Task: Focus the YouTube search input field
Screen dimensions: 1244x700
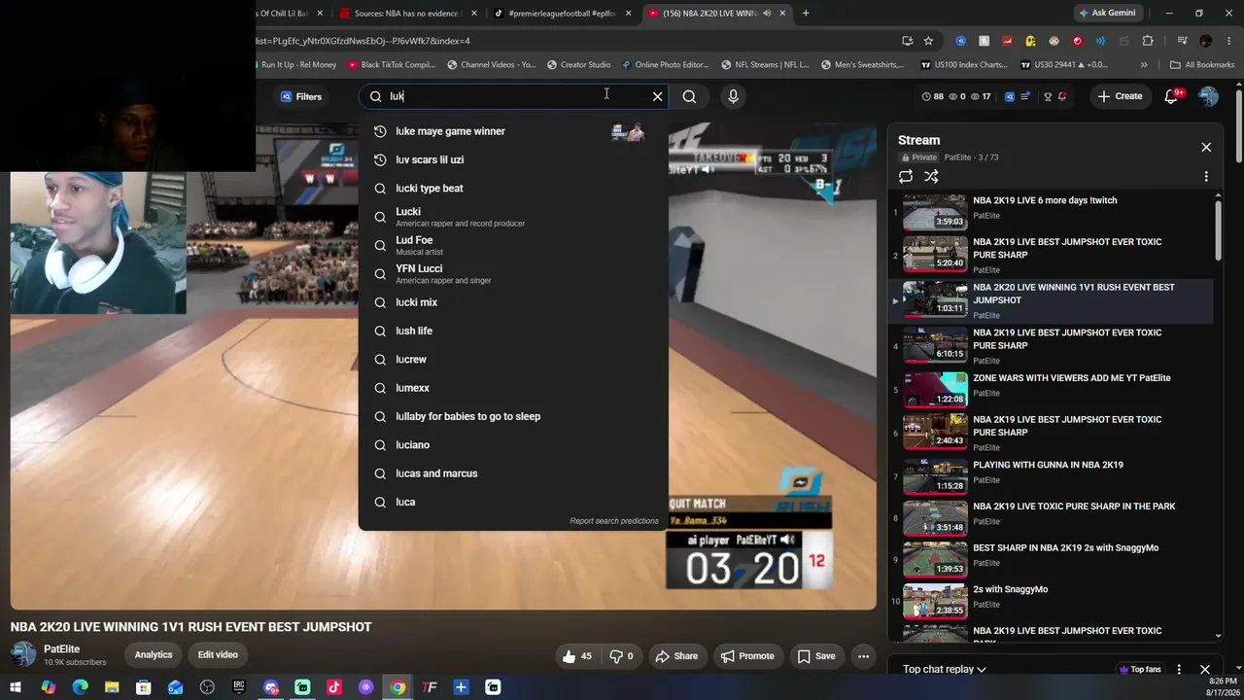Action: coord(515,96)
